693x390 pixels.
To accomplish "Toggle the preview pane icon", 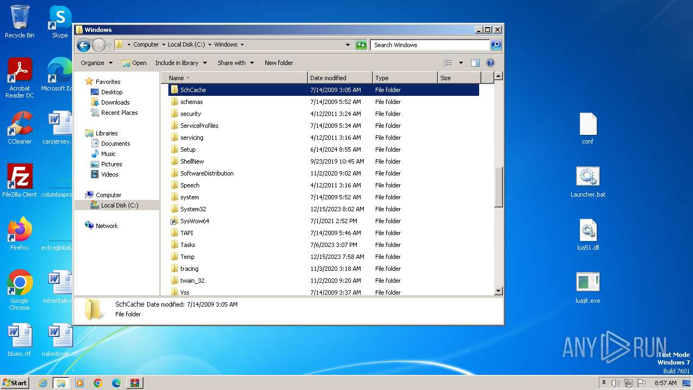I will click(x=475, y=63).
